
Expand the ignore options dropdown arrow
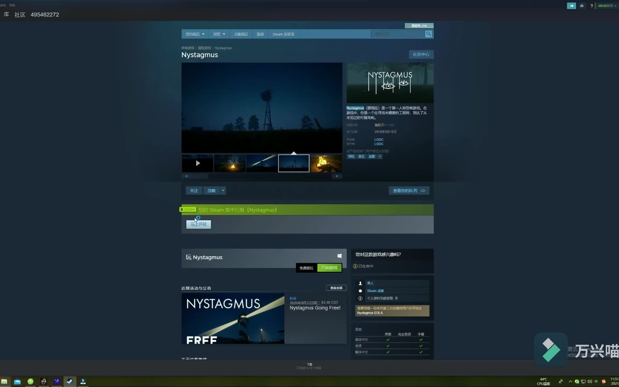223,191
